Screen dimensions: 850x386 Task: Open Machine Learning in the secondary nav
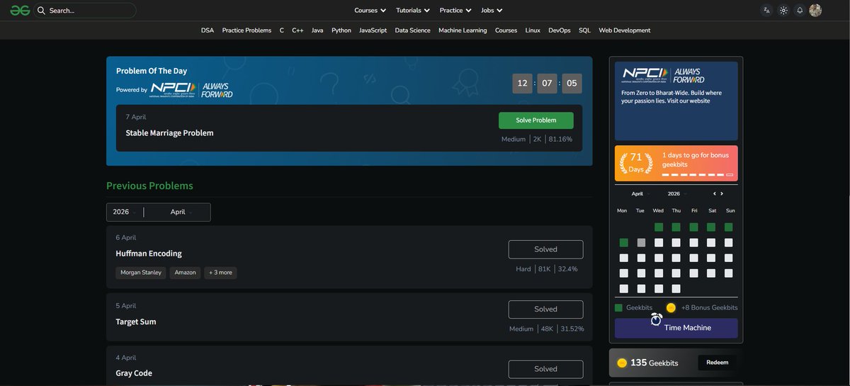pos(463,30)
